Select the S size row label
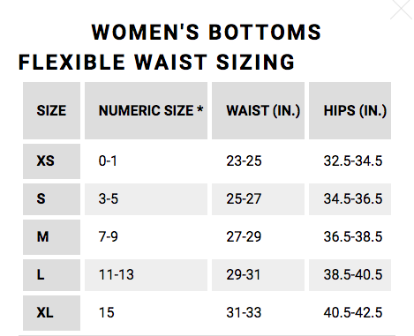The image size is (414, 336). [51, 199]
